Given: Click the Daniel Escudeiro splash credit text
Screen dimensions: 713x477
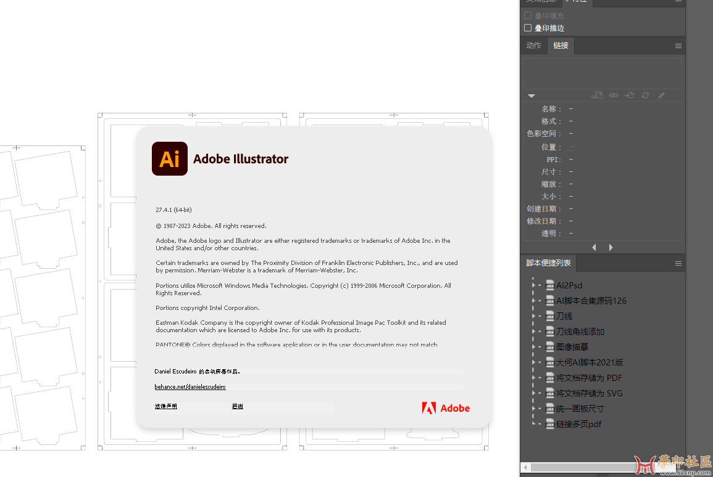Looking at the screenshot, I should [198, 371].
